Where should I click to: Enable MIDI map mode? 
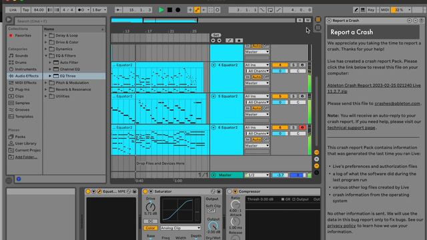click(385, 10)
